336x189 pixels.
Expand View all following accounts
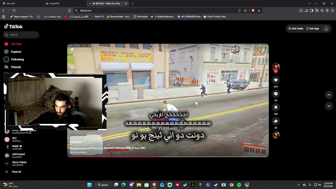pyautogui.click(x=16, y=172)
